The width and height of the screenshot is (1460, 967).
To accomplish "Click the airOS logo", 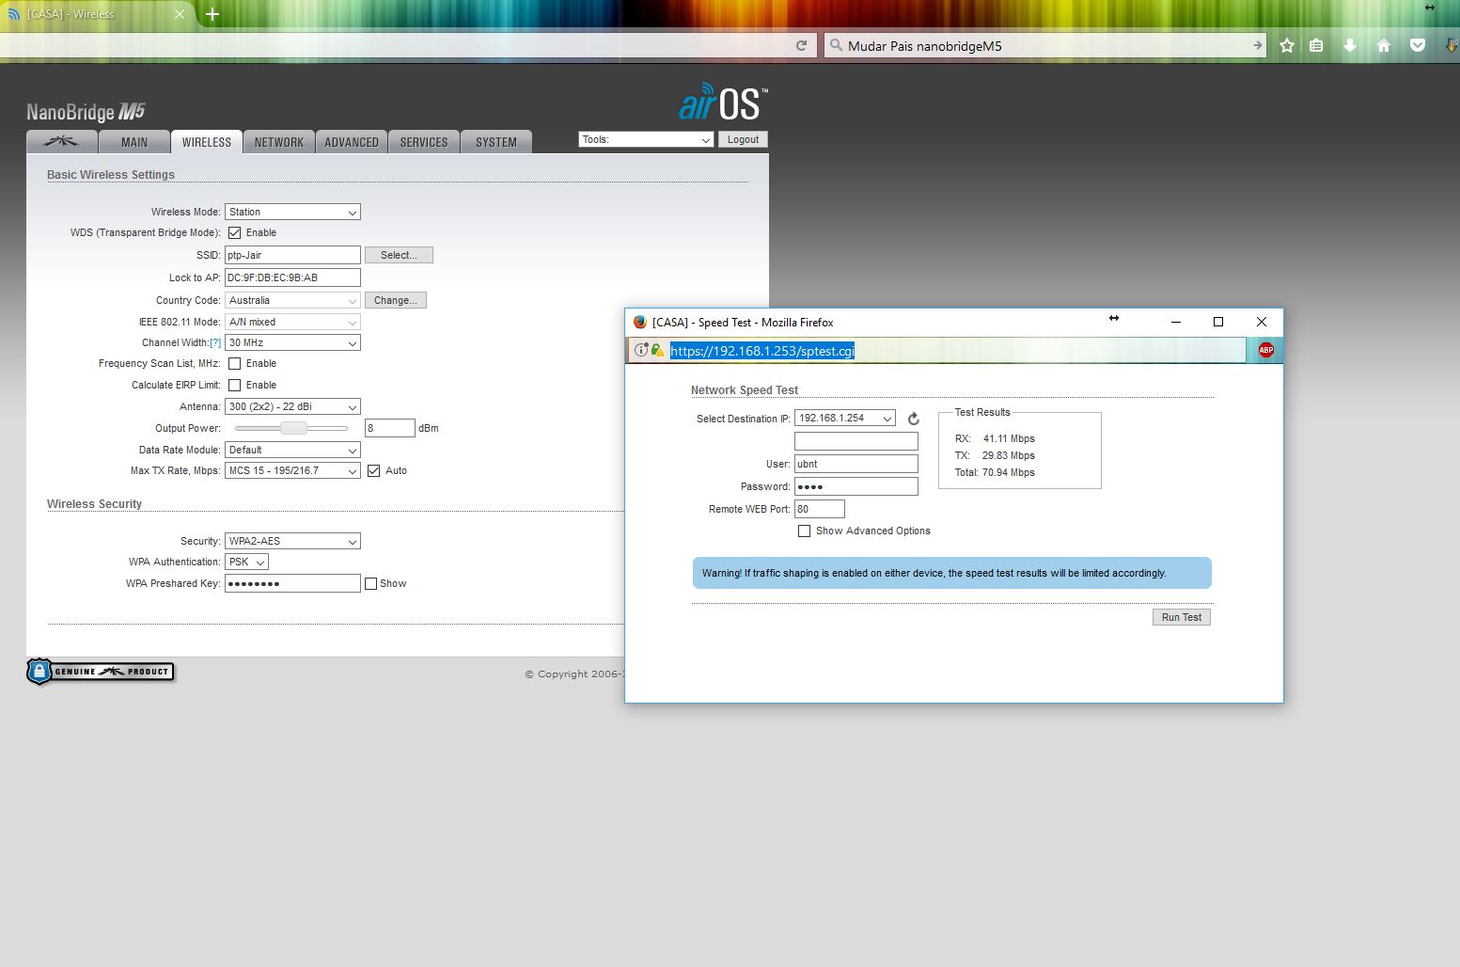I will click(x=723, y=103).
